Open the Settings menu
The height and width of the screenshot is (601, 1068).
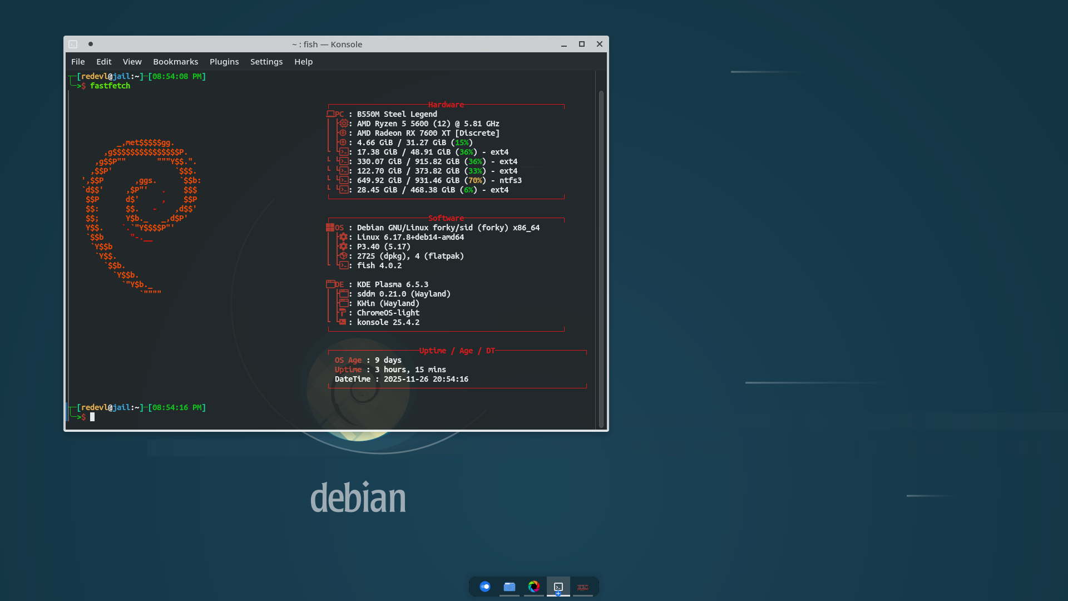pos(266,62)
